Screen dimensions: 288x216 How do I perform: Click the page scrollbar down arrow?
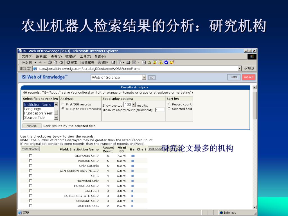255,207
